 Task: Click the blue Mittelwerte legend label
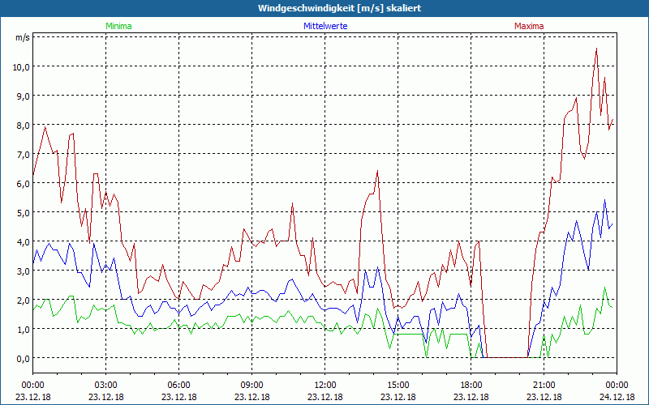point(325,26)
